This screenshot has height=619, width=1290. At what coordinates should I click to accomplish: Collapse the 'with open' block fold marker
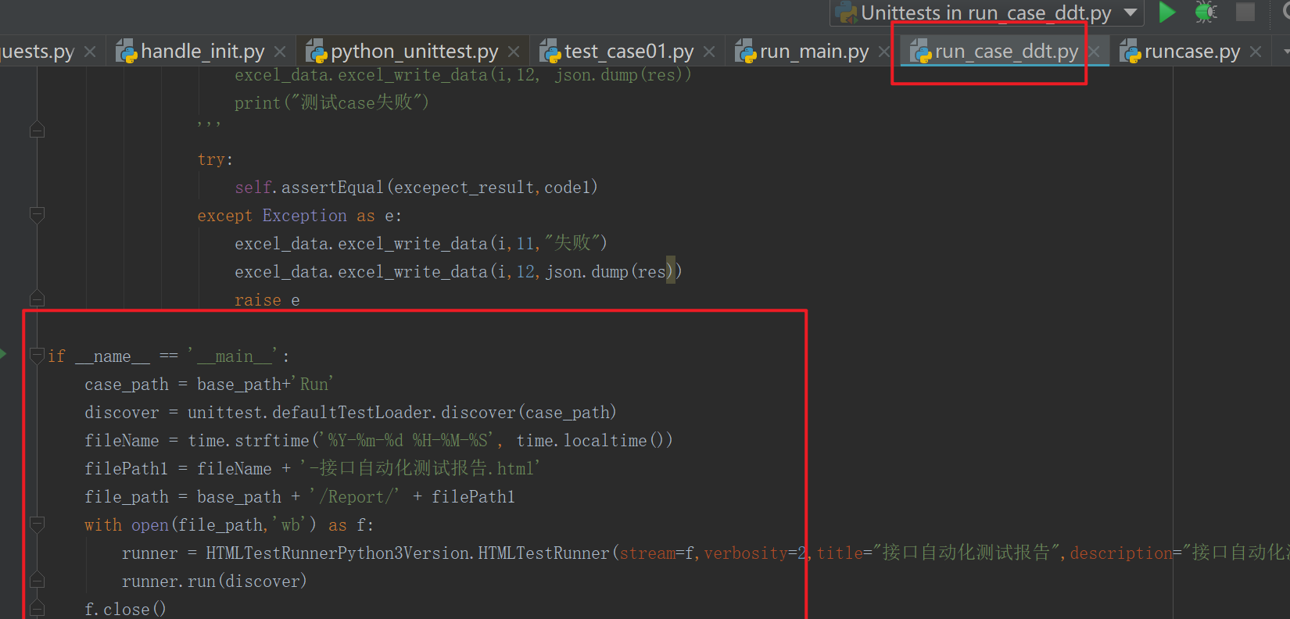(37, 524)
